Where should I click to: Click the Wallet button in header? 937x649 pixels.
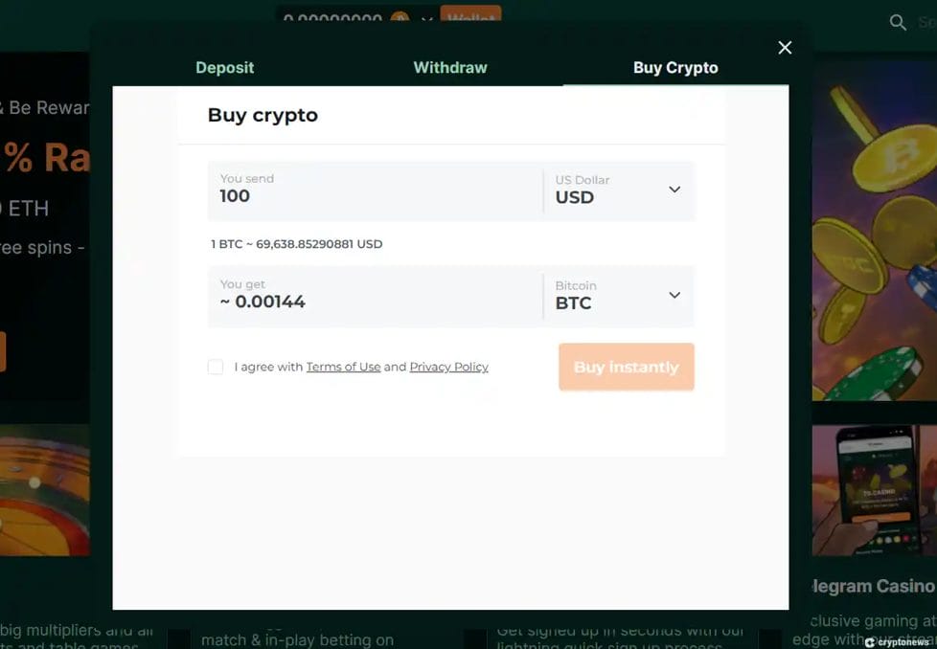click(x=470, y=18)
